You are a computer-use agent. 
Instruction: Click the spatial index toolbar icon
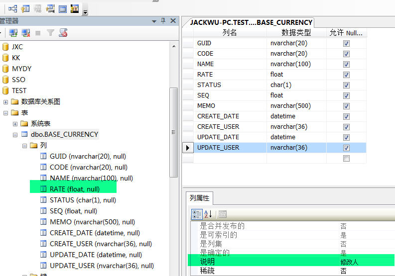[75, 9]
